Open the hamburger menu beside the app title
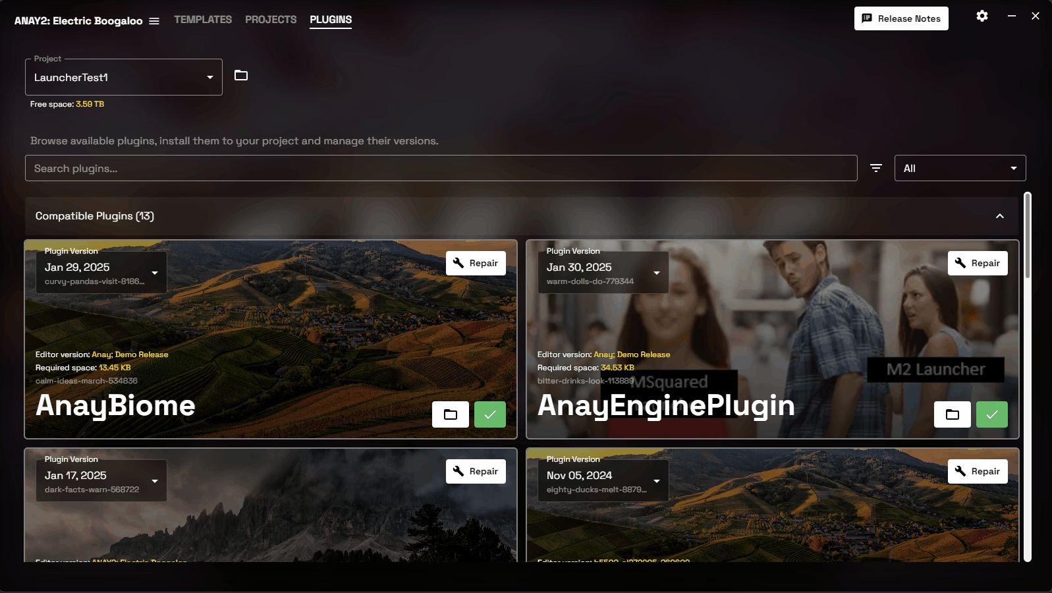The image size is (1052, 593). [x=154, y=21]
